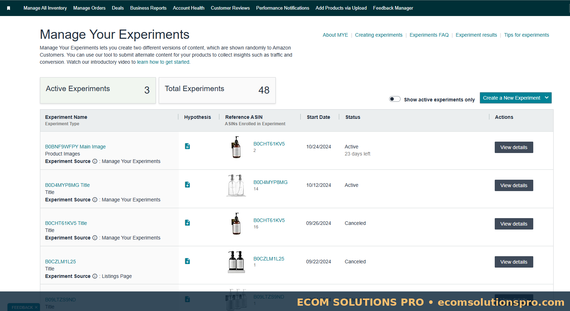570x311 pixels.
Task: Open B0BNF9WFPY Main Image experiment name link
Action: tap(75, 147)
